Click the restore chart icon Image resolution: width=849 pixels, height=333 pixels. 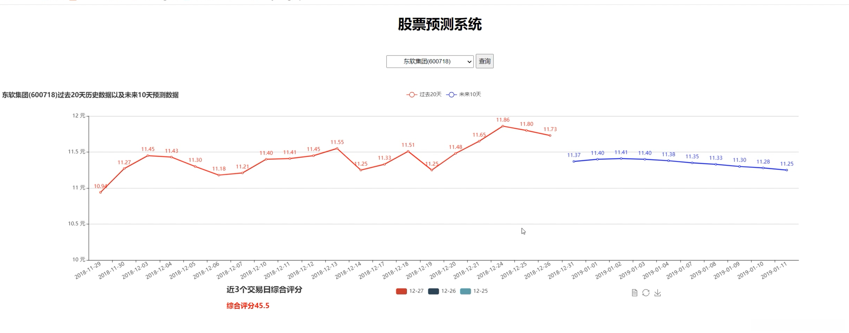(646, 293)
